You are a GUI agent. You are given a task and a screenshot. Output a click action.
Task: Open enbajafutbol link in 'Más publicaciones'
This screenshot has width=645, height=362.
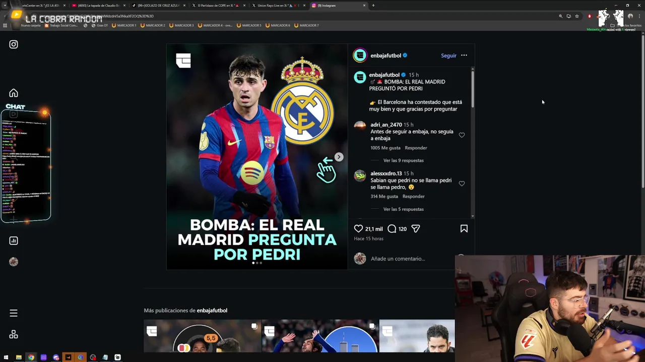click(212, 310)
